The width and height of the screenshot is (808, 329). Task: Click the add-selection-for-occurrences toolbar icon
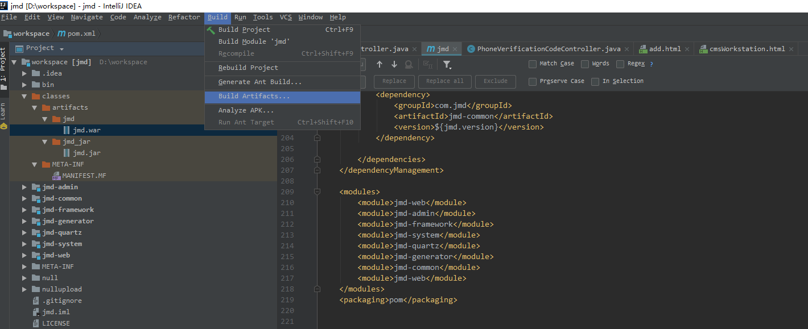tap(428, 64)
